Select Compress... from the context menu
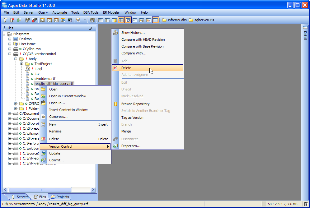Image resolution: width=310 pixels, height=208 pixels. (x=75, y=117)
